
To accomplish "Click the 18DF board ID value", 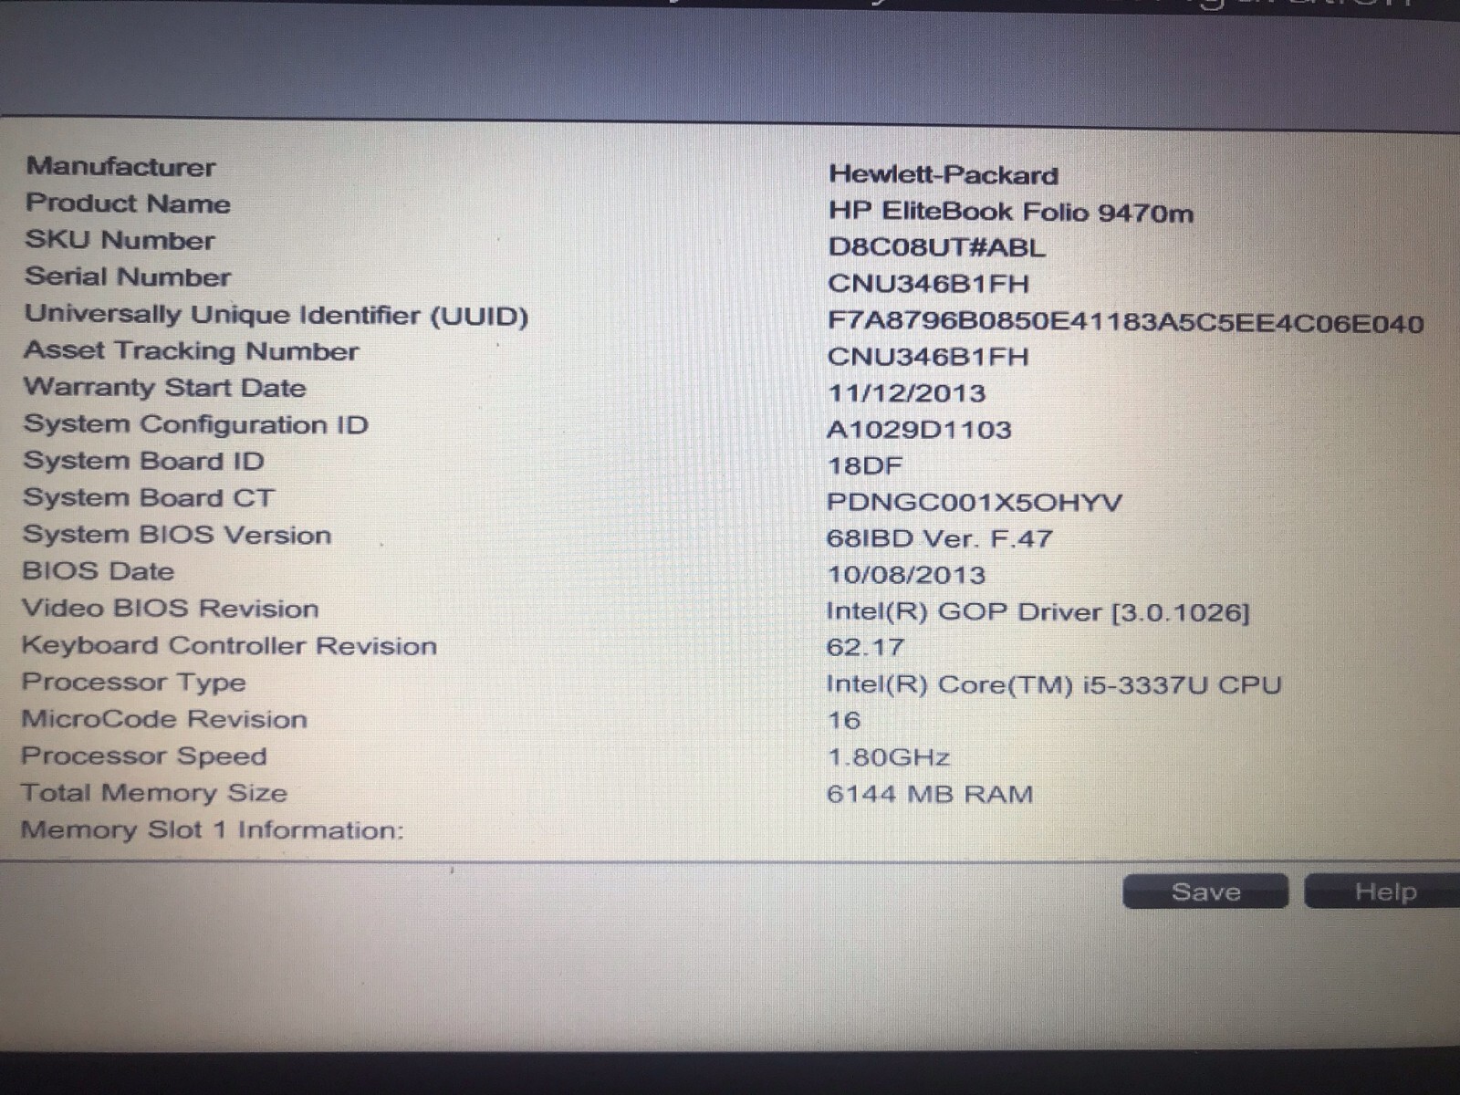I will click(x=864, y=466).
